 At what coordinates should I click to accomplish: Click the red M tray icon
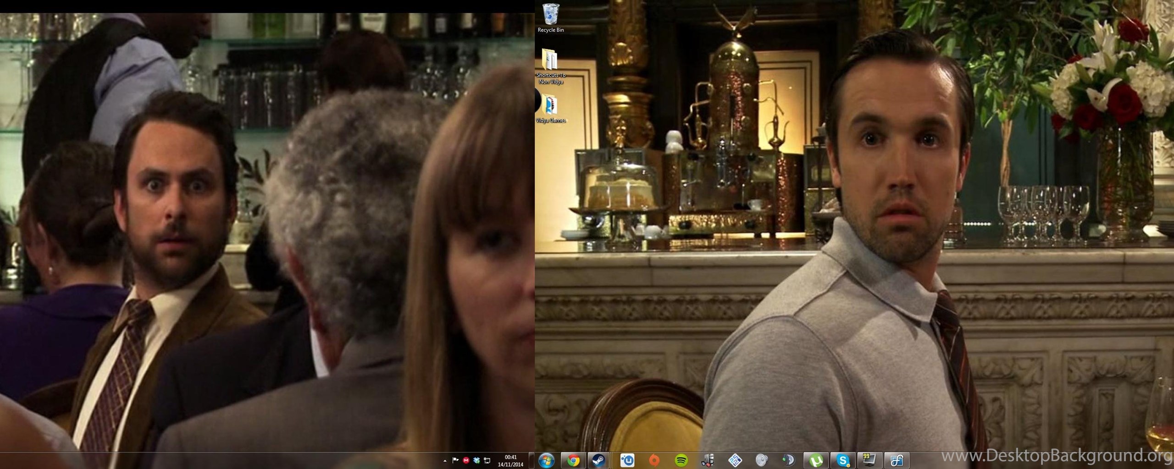point(466,460)
